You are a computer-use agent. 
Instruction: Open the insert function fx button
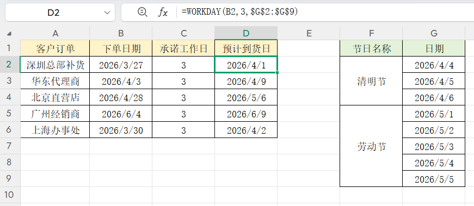tap(163, 12)
